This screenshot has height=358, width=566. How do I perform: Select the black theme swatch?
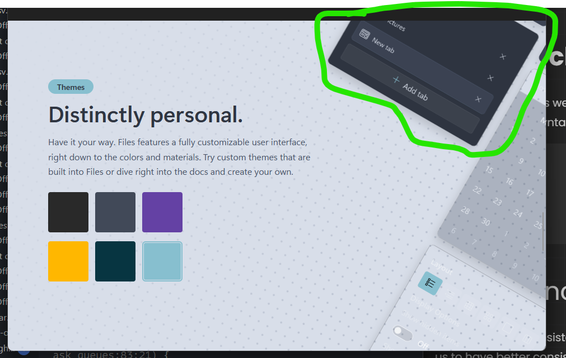[x=68, y=212]
